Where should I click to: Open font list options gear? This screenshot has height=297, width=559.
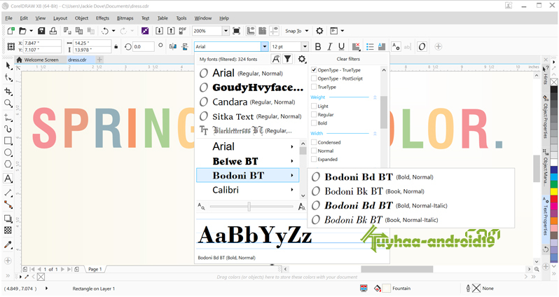coord(302,59)
